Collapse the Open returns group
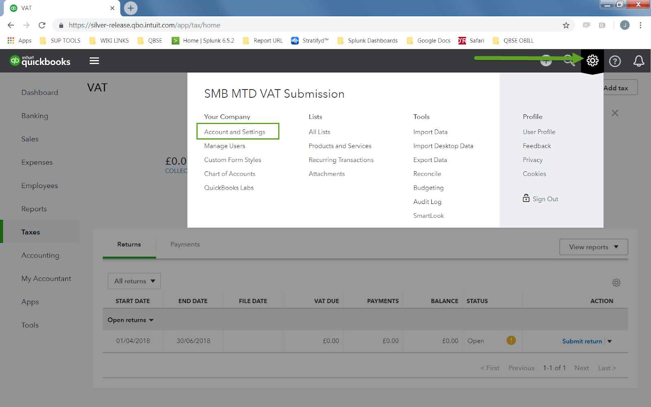Viewport: 651px width, 407px height. pyautogui.click(x=131, y=320)
